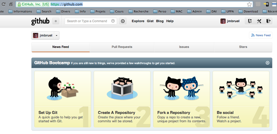Click the Create A Repository heading text
Image resolution: width=277 pixels, height=134 pixels.
(117, 113)
